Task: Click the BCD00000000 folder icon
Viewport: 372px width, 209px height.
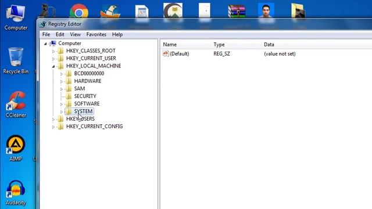Action: 69,74
